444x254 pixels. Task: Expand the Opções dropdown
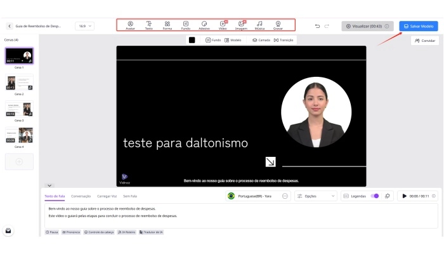pyautogui.click(x=316, y=196)
